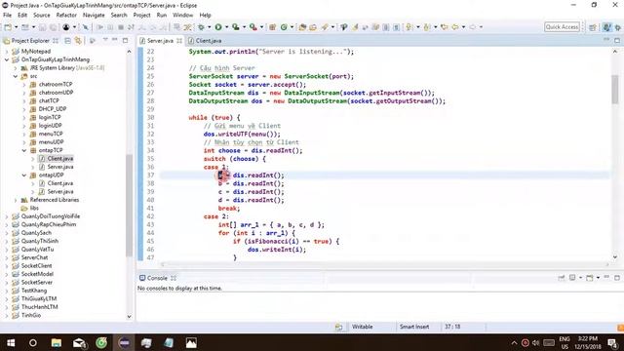Click the Open Type icon
The height and width of the screenshot is (351, 624).
tap(302, 27)
